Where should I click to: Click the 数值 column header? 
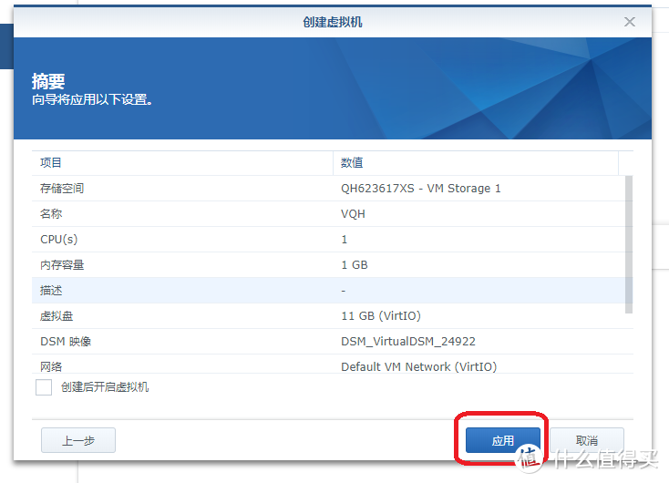pos(475,162)
